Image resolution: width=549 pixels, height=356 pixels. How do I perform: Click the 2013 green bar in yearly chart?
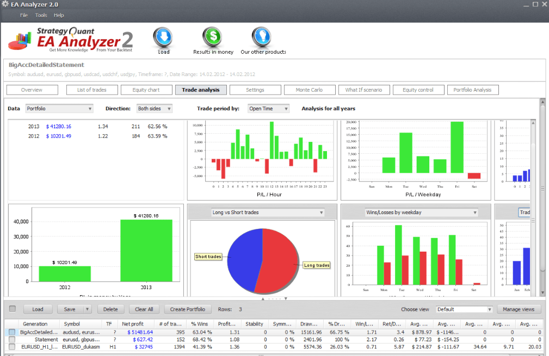tap(146, 251)
